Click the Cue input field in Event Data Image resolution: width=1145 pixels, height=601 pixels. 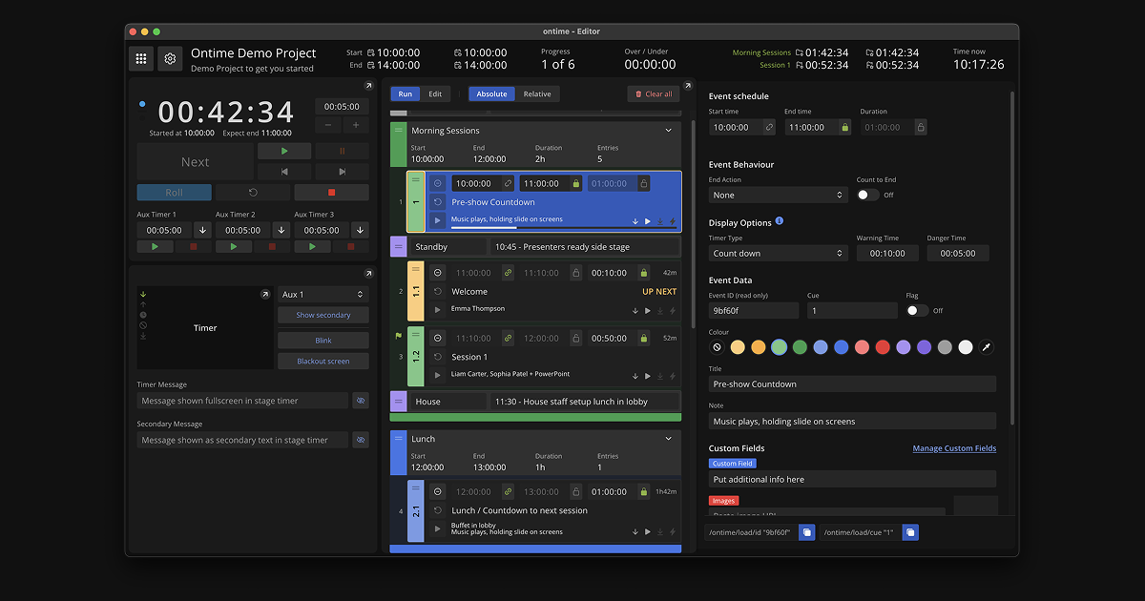[x=852, y=310]
